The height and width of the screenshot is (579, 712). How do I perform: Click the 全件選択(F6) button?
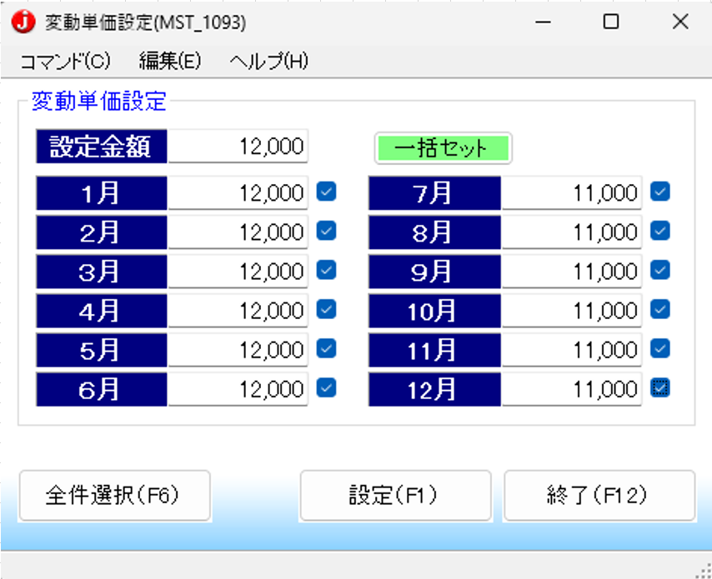[x=114, y=496]
